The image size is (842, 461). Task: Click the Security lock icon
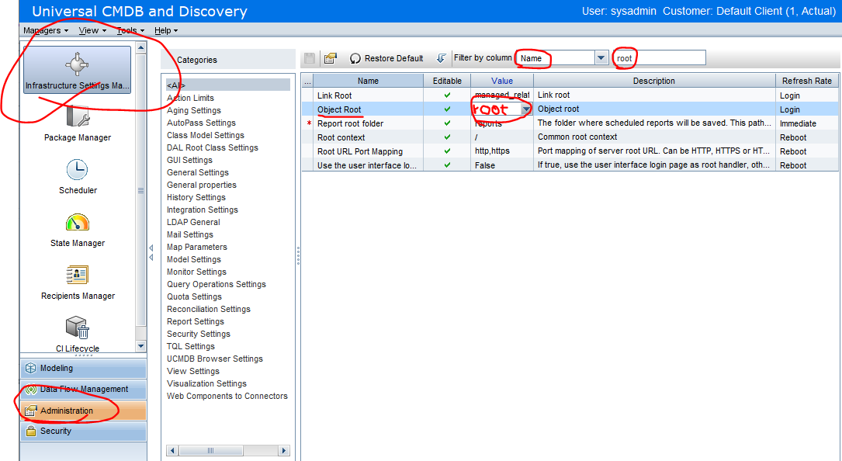pyautogui.click(x=30, y=431)
